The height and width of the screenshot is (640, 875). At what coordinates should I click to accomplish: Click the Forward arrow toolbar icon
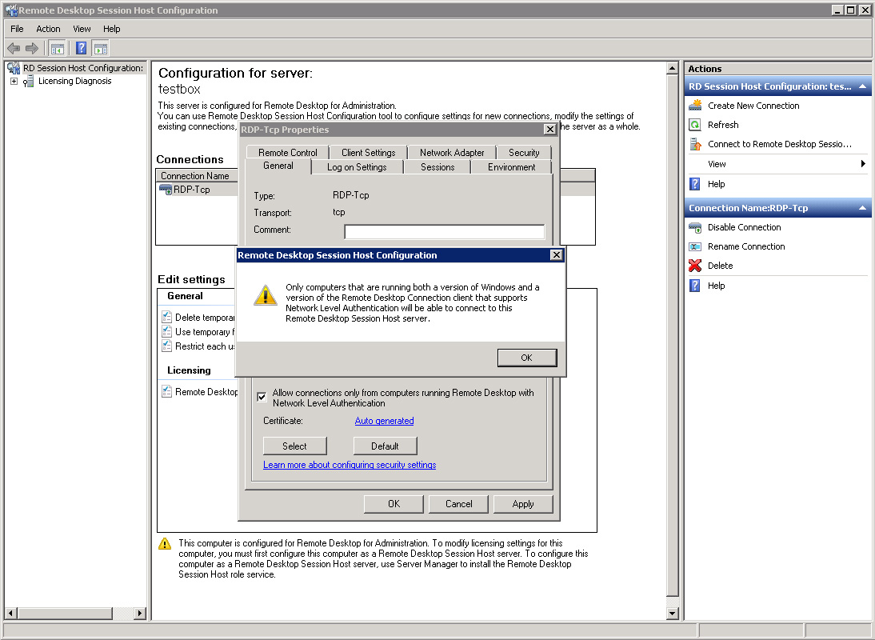tap(32, 49)
